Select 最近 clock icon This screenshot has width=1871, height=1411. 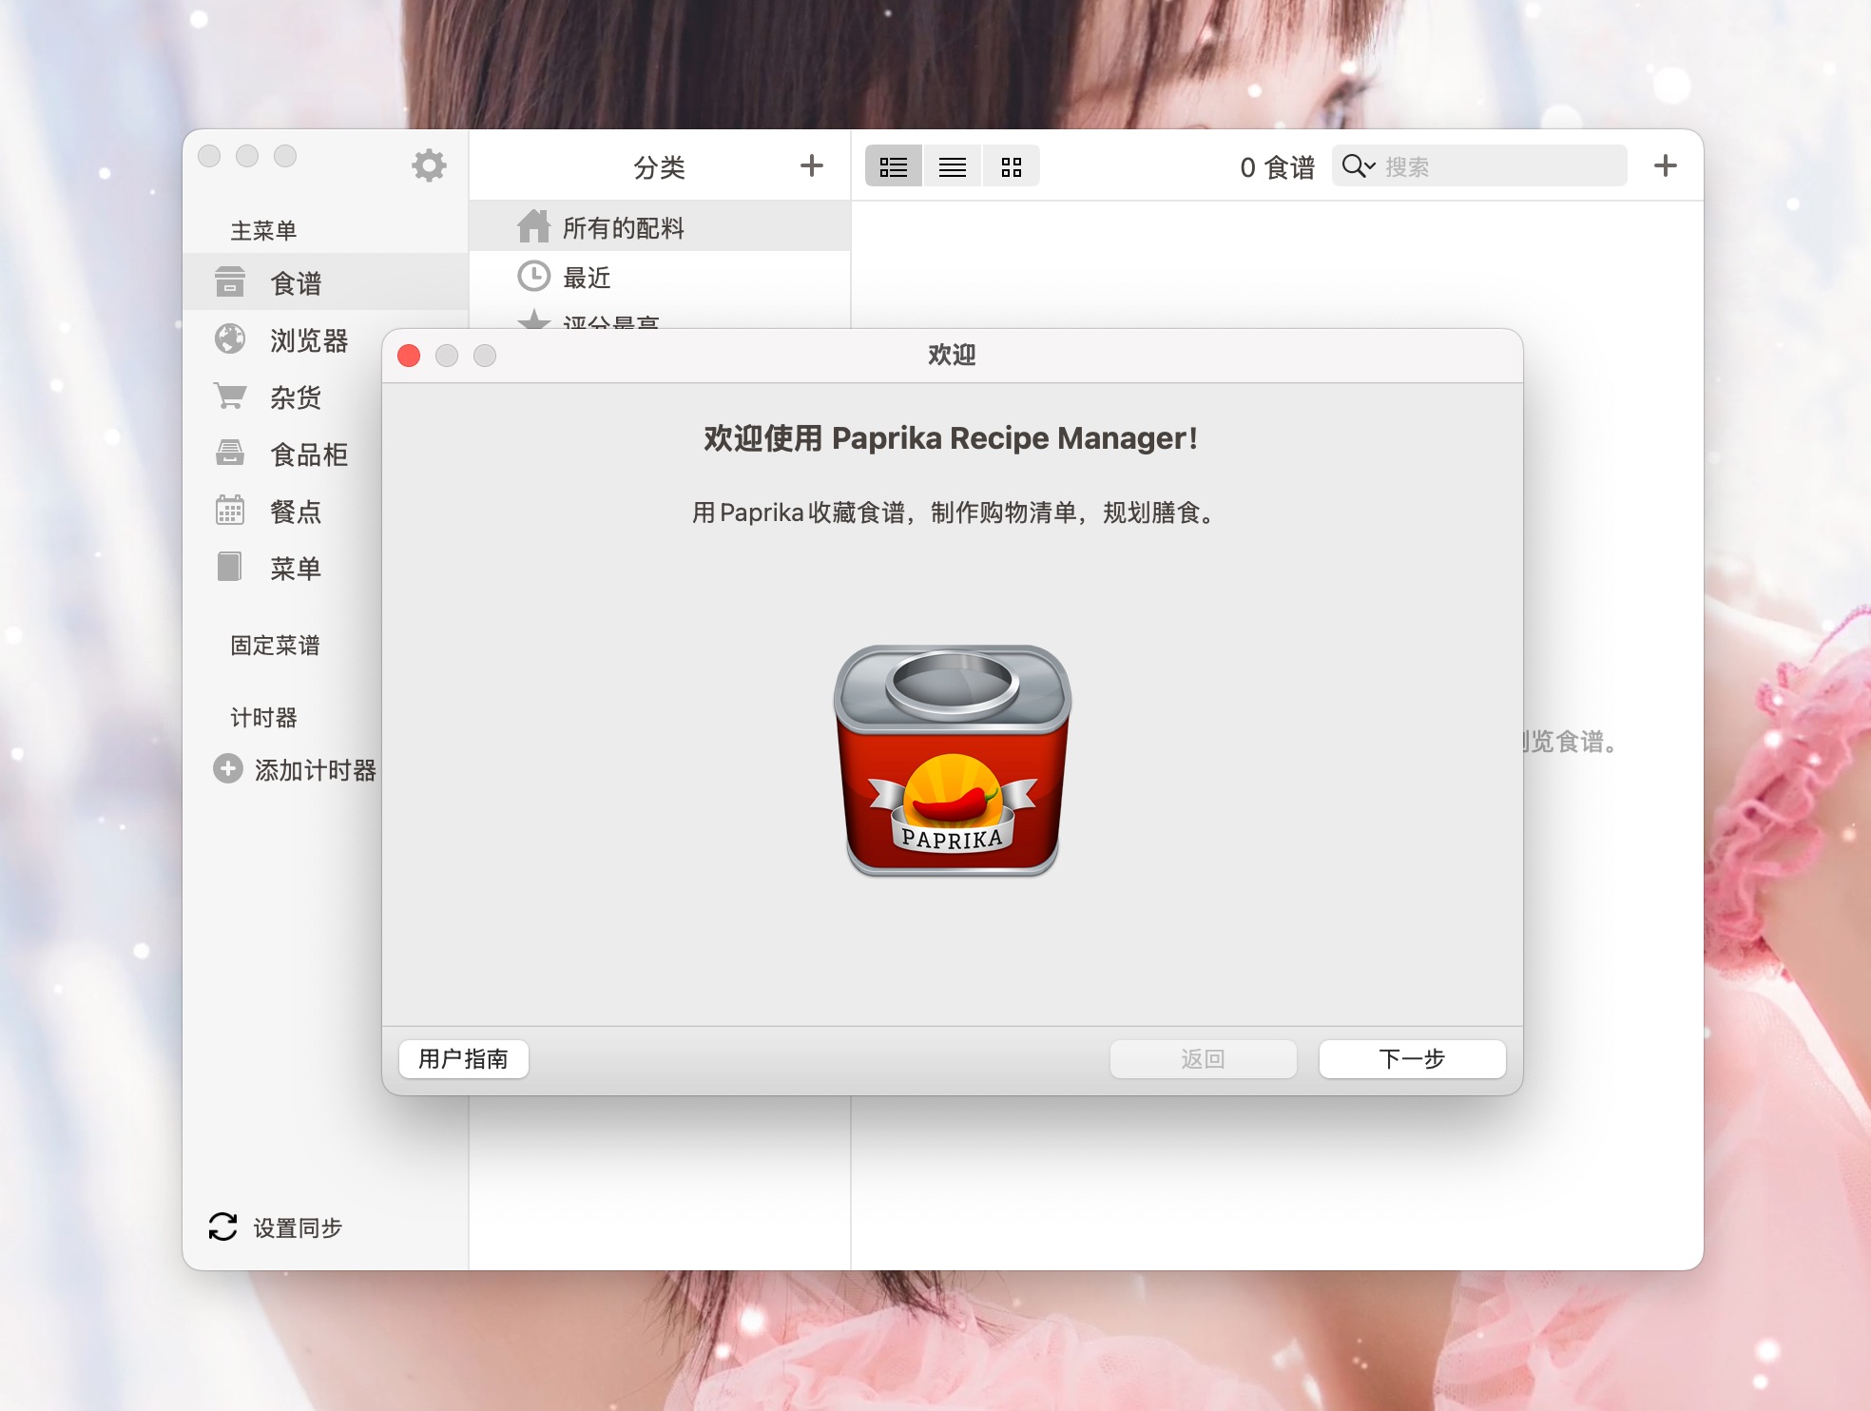pyautogui.click(x=533, y=277)
